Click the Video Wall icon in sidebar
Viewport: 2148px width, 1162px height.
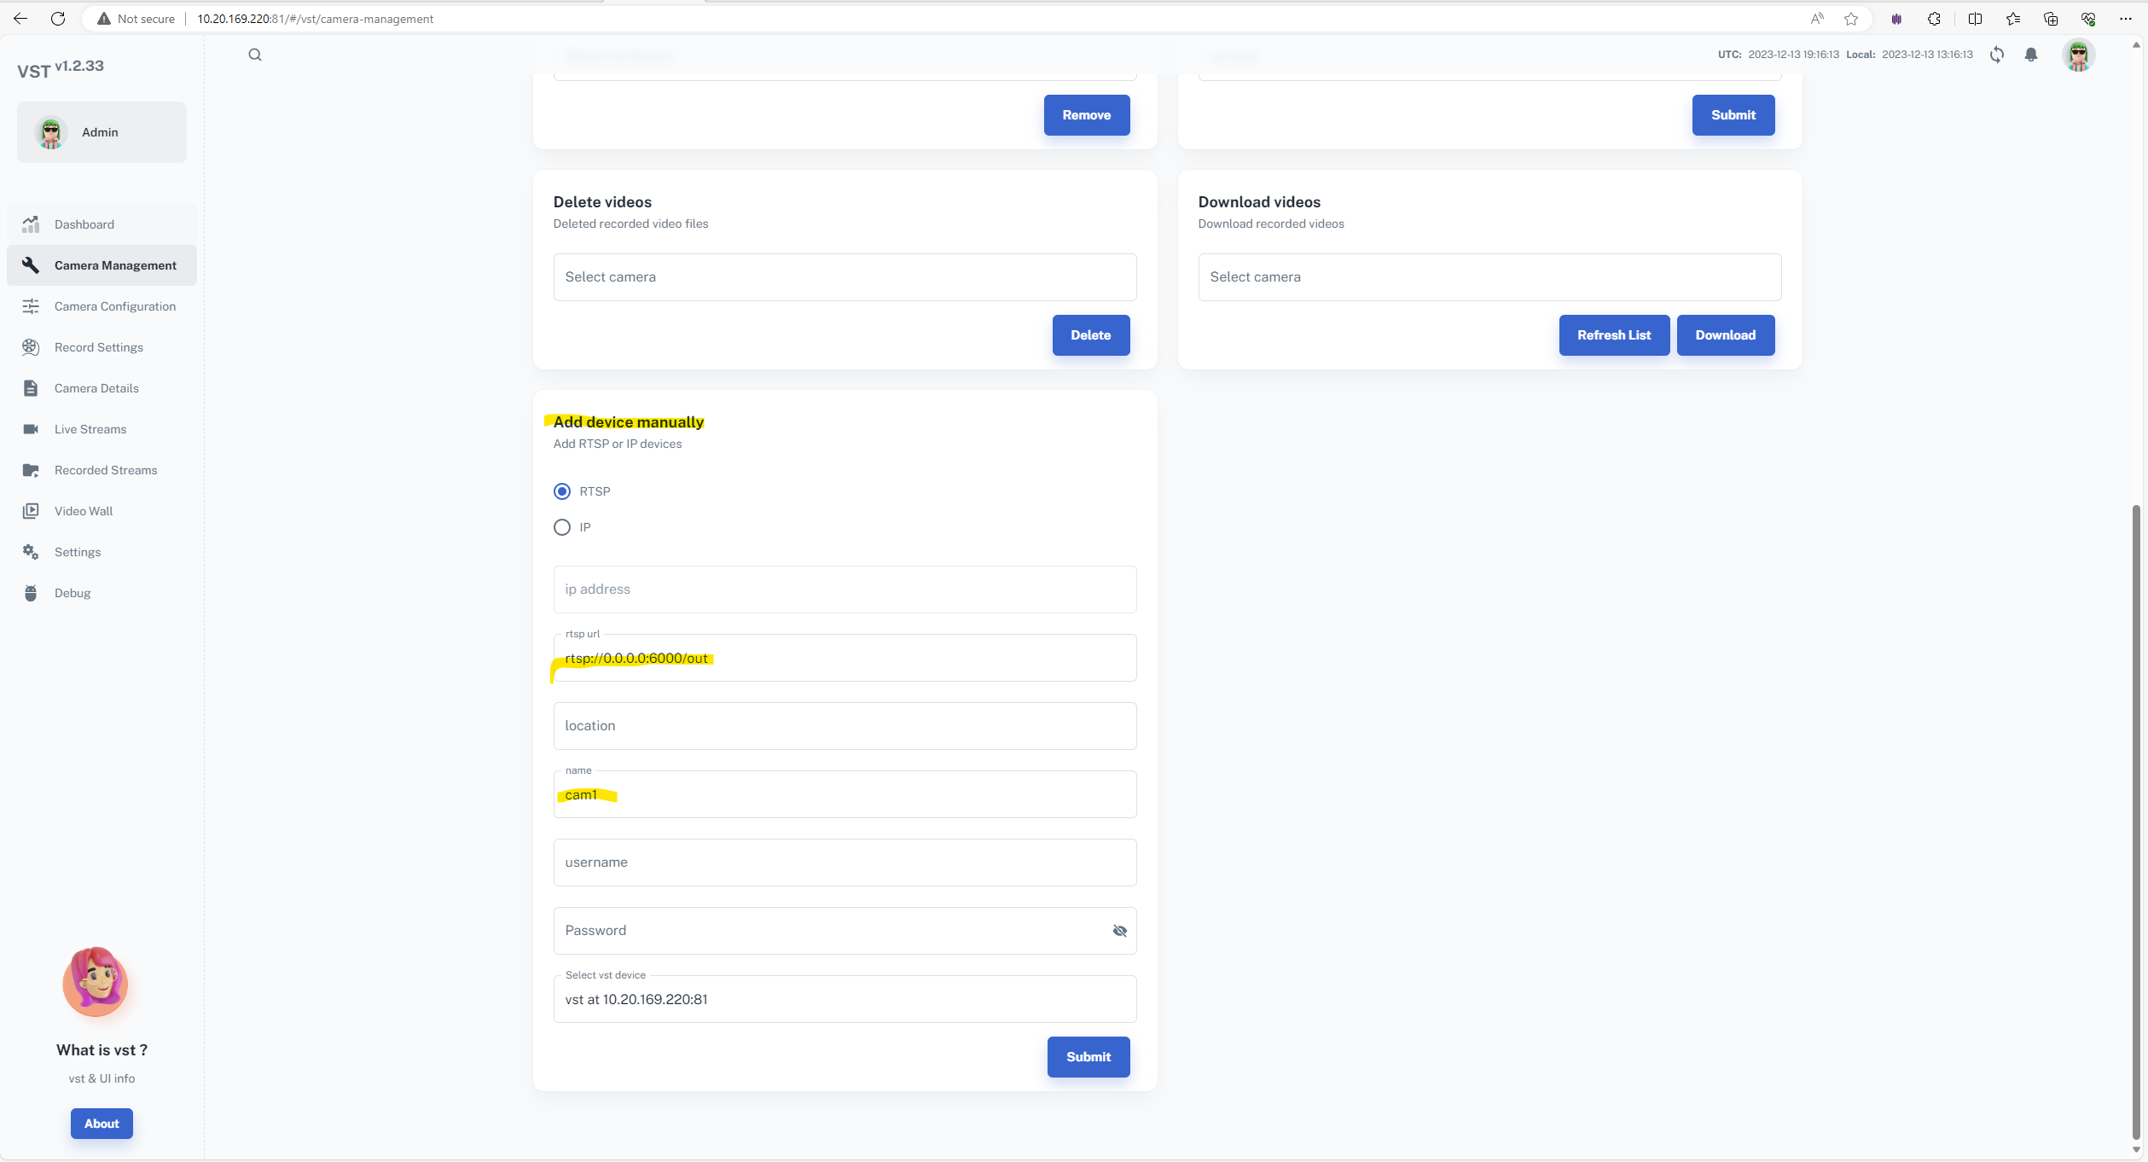pyautogui.click(x=30, y=511)
